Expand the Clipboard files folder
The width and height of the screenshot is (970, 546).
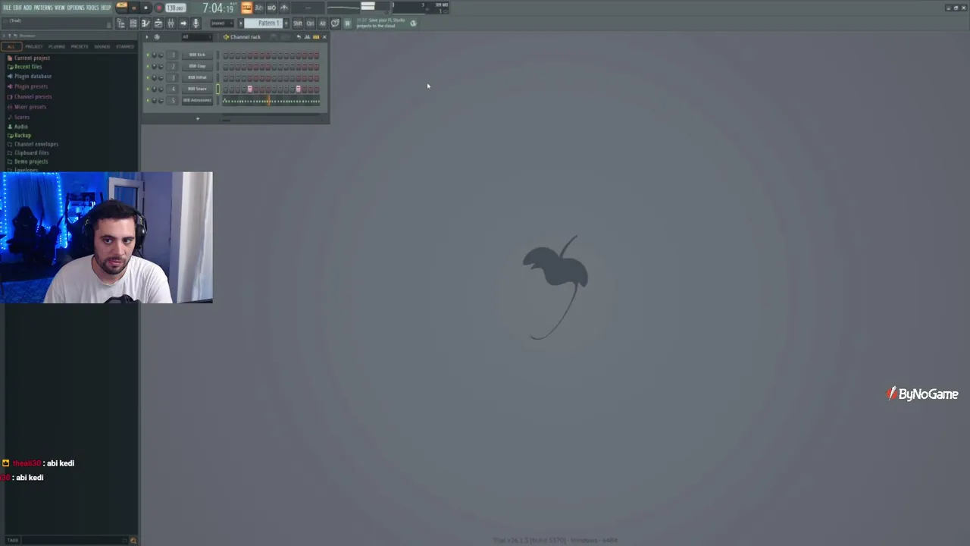point(32,152)
